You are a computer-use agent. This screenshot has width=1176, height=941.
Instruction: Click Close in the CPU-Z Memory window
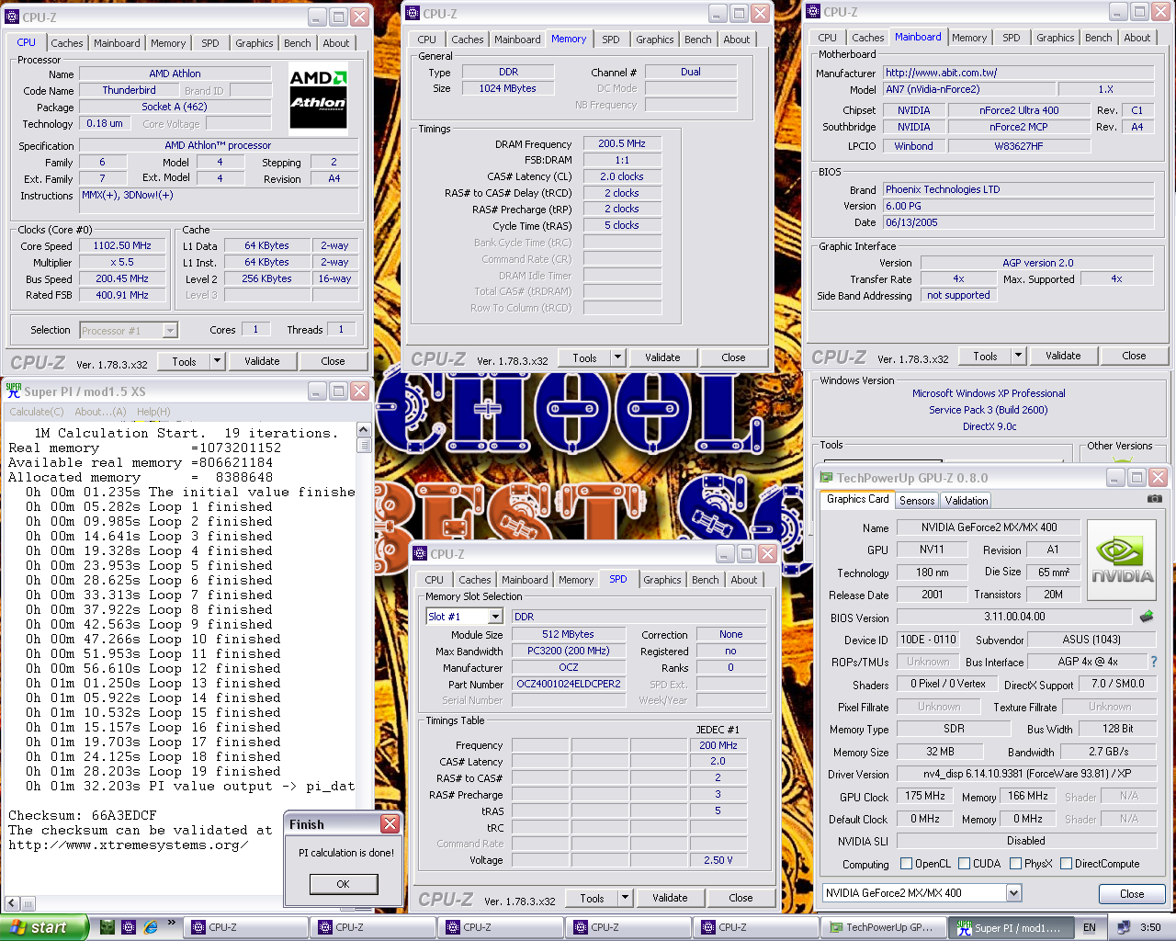[x=733, y=357]
